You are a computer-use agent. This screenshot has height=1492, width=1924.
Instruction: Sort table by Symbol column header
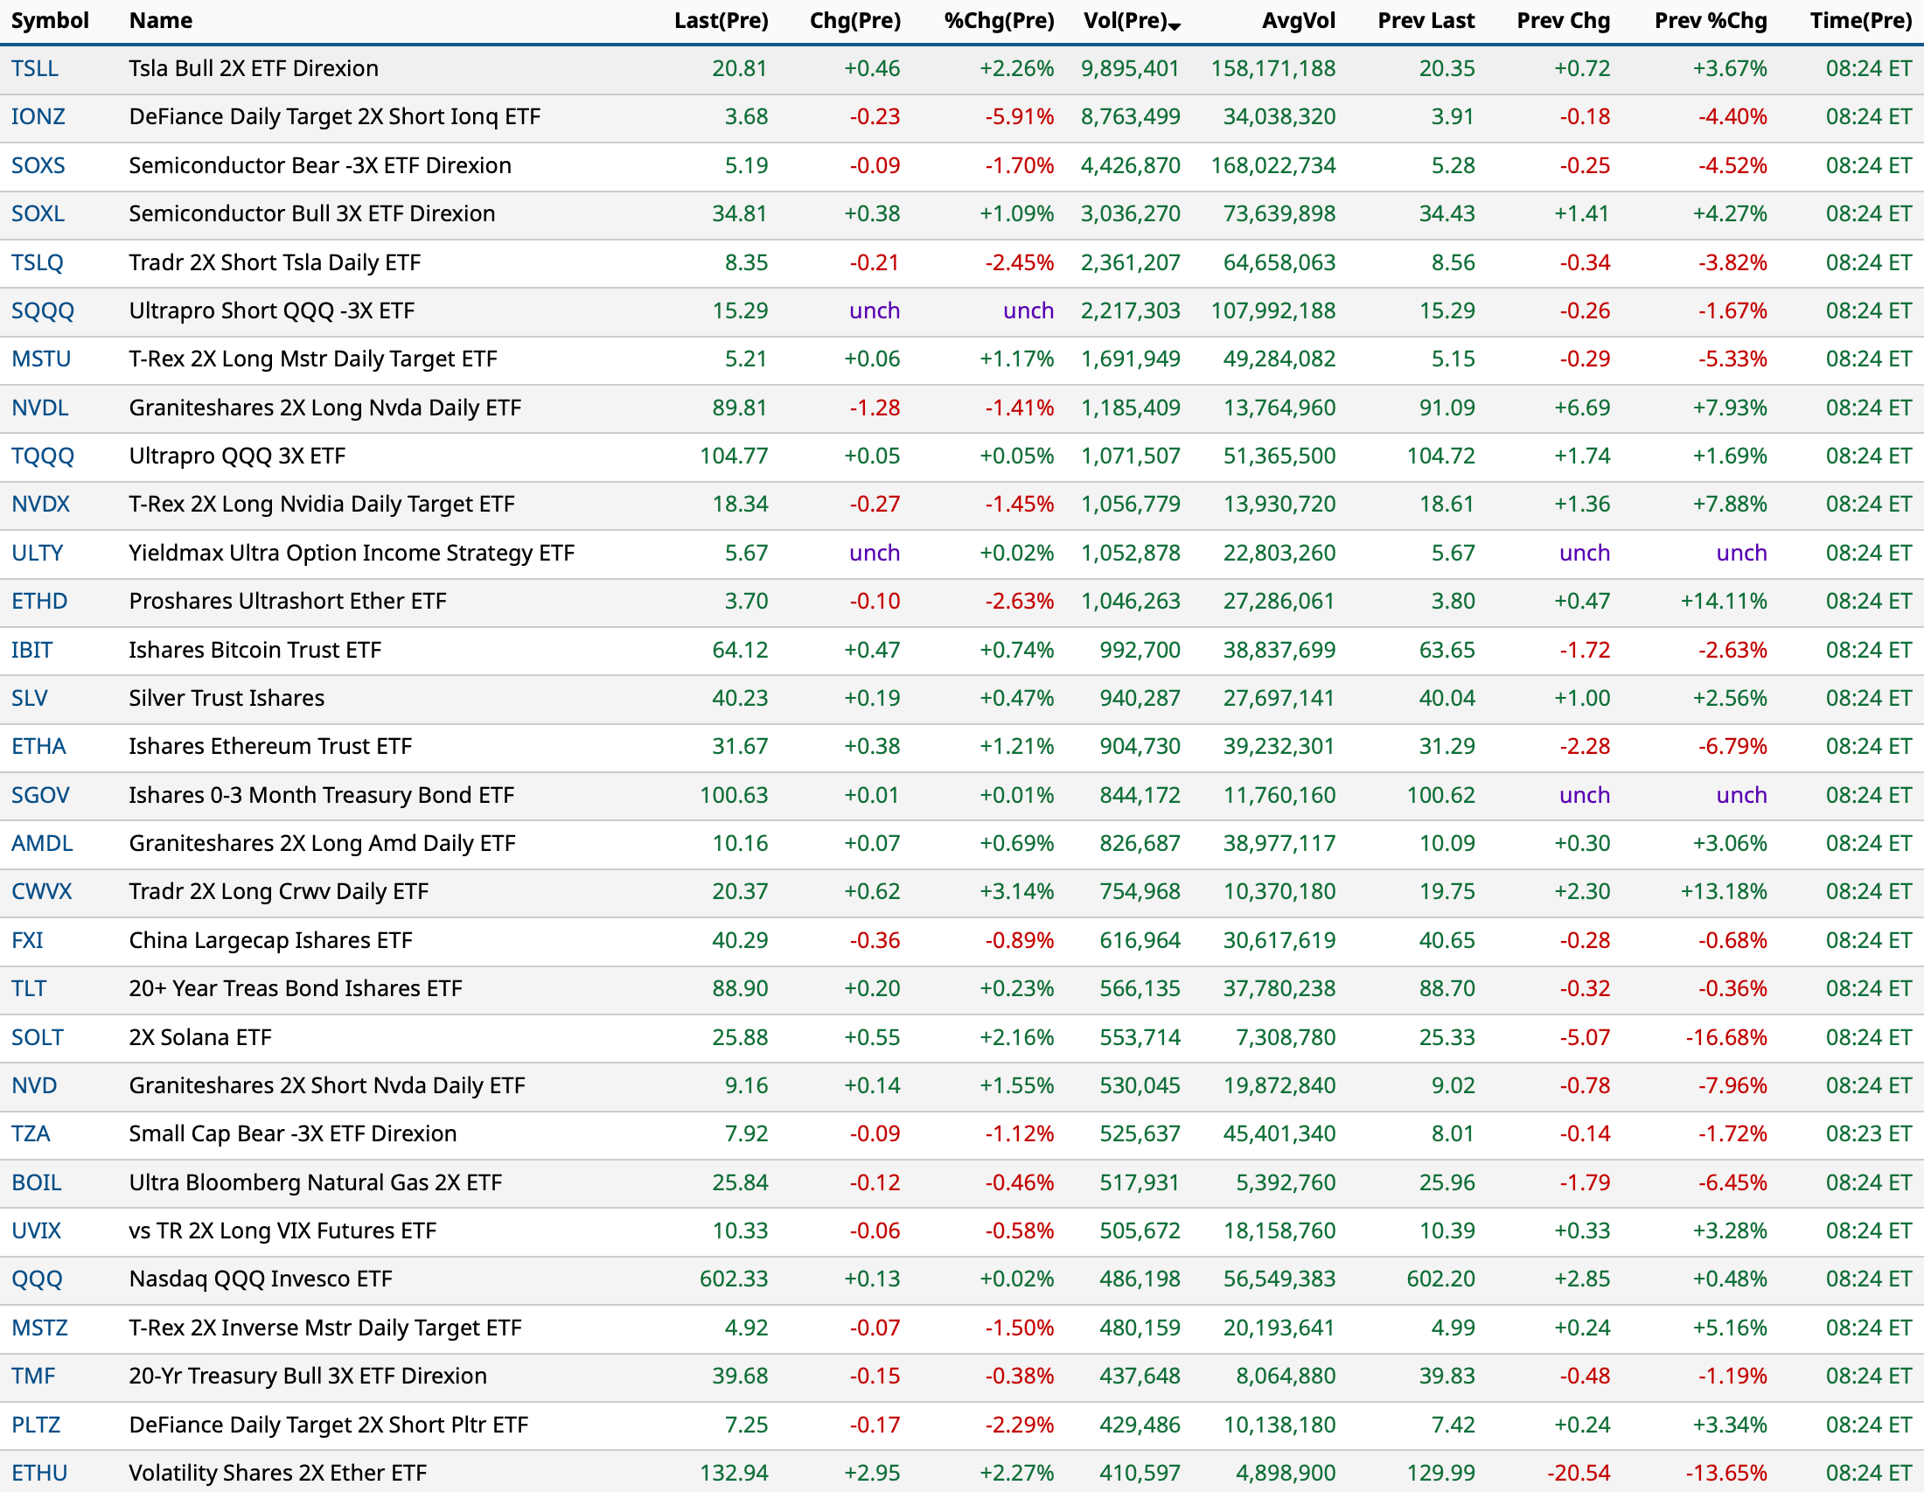(x=50, y=20)
